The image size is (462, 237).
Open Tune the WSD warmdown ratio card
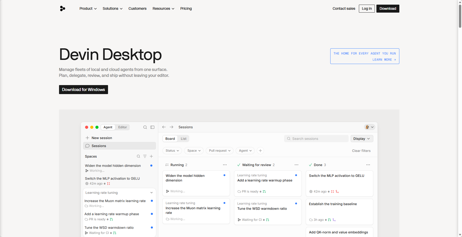tap(268, 212)
